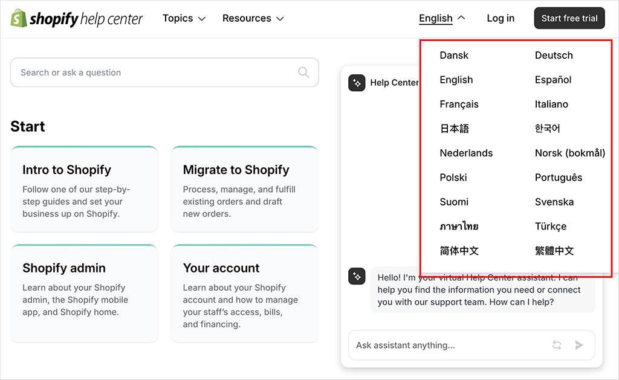The image size is (619, 380).
Task: Select Svenska language option
Action: click(x=554, y=202)
